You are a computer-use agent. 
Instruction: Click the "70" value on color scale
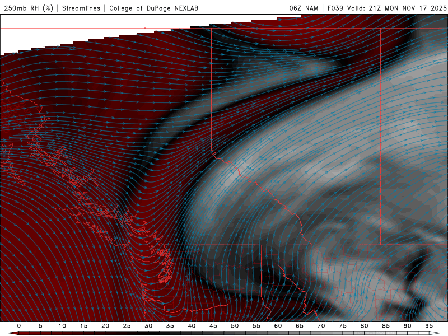tap(321, 326)
